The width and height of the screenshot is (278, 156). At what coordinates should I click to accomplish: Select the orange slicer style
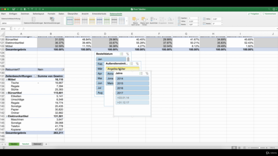77,21
